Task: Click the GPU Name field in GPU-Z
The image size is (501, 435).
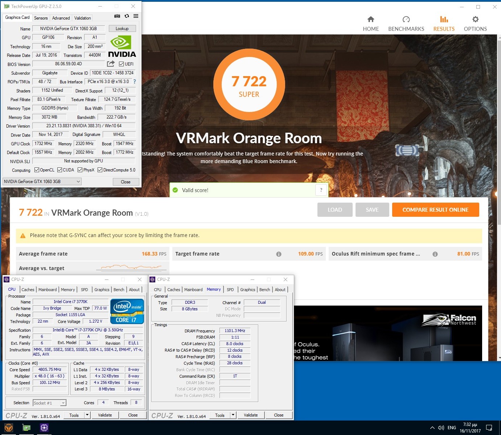Action: (69, 29)
